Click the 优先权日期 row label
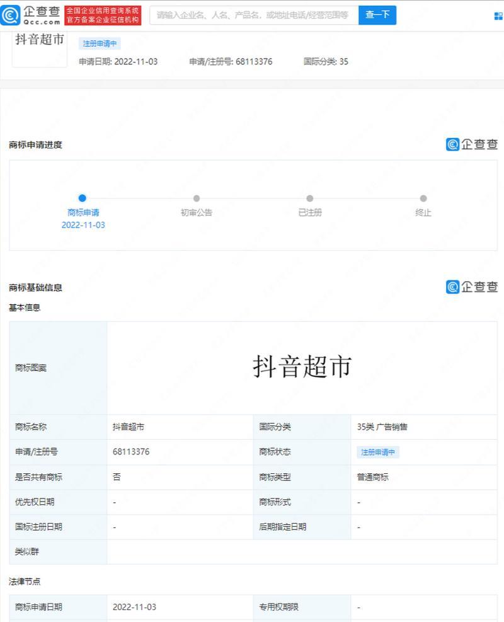 coord(35,502)
